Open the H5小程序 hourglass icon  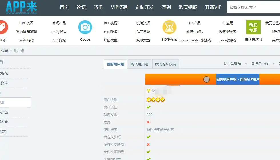point(169,27)
